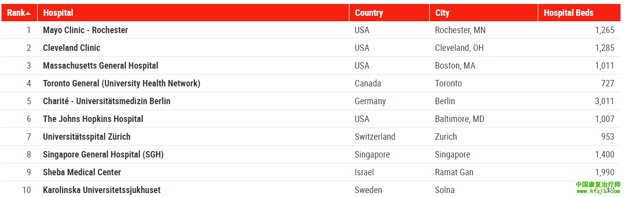Open the Cleveland Clinic entry
The height and width of the screenshot is (197, 625).
pyautogui.click(x=71, y=48)
